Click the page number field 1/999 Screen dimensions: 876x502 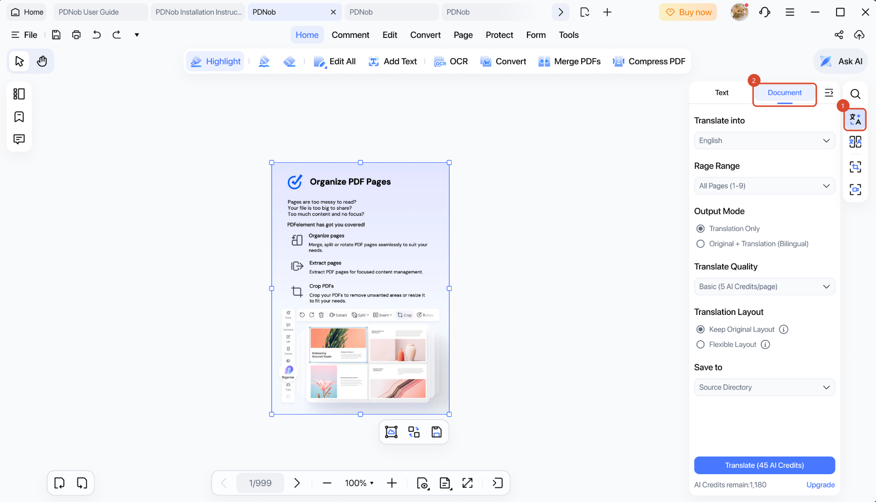(260, 483)
